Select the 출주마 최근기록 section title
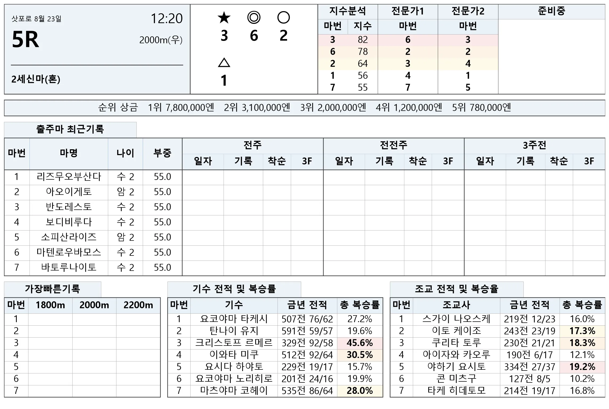Screen dimensions: 609x409 point(70,129)
